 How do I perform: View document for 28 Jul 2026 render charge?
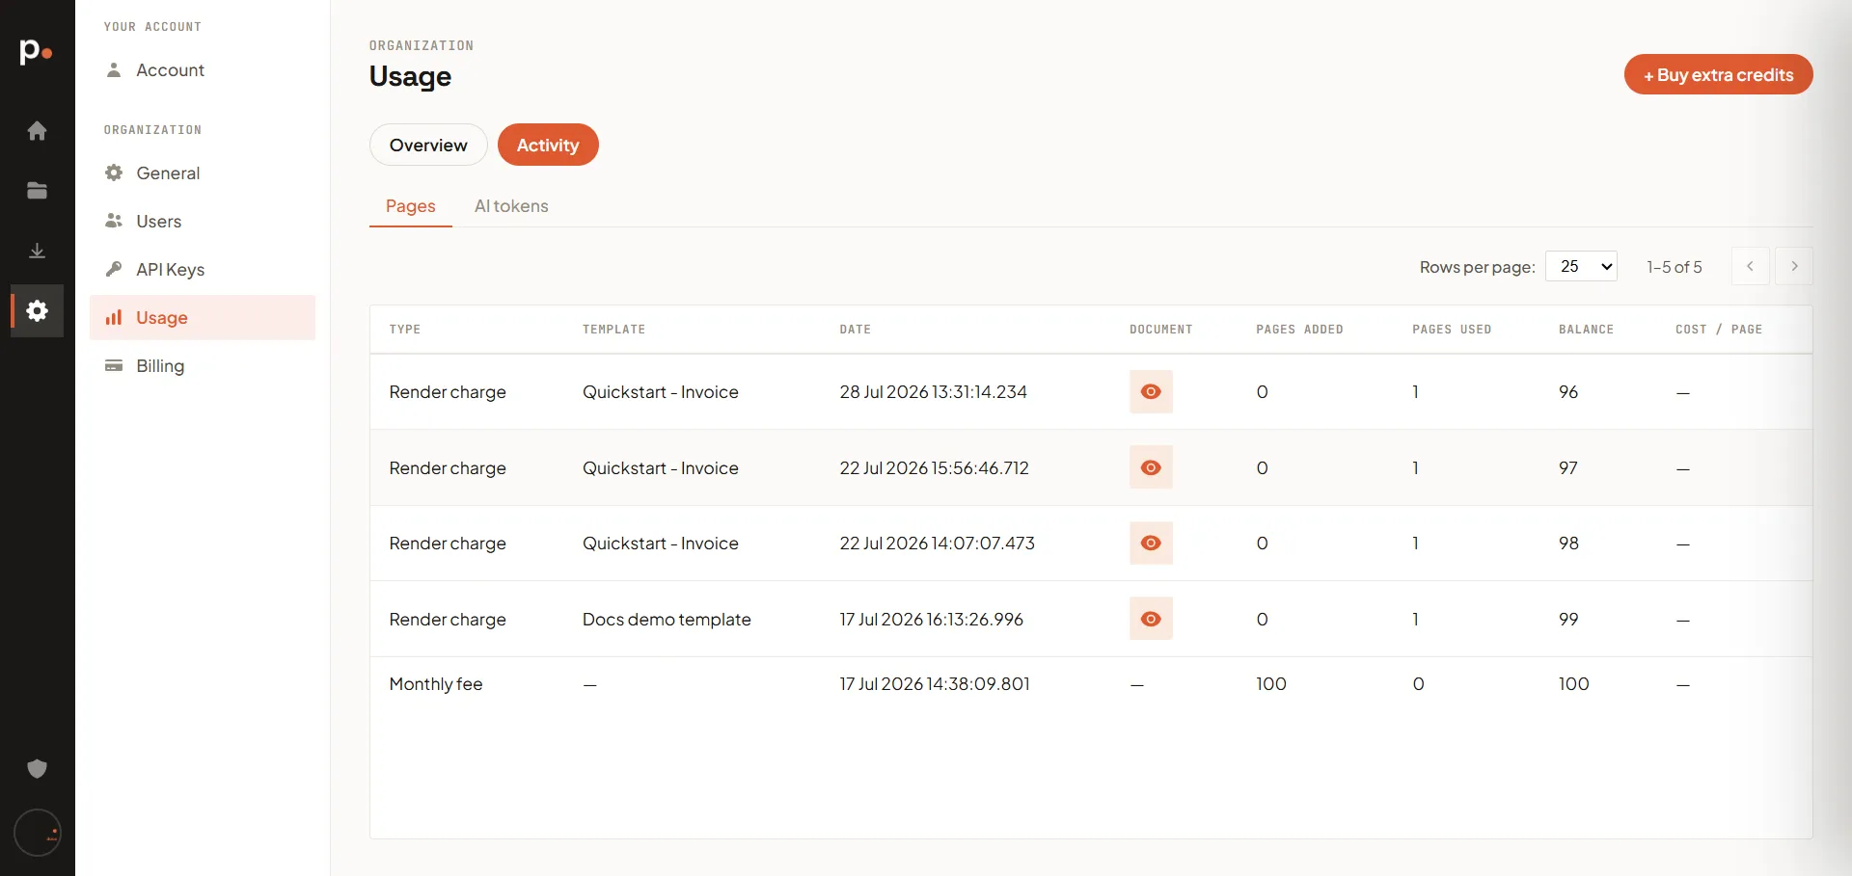[1151, 391]
